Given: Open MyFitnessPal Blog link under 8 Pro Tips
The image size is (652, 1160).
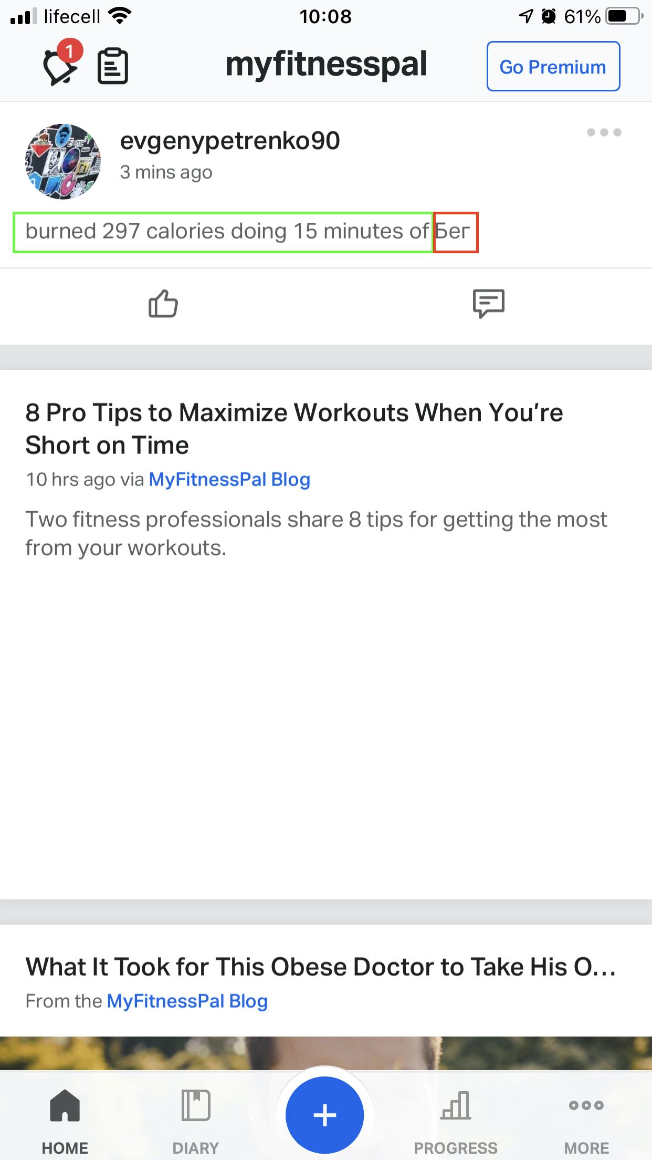Looking at the screenshot, I should coord(229,479).
